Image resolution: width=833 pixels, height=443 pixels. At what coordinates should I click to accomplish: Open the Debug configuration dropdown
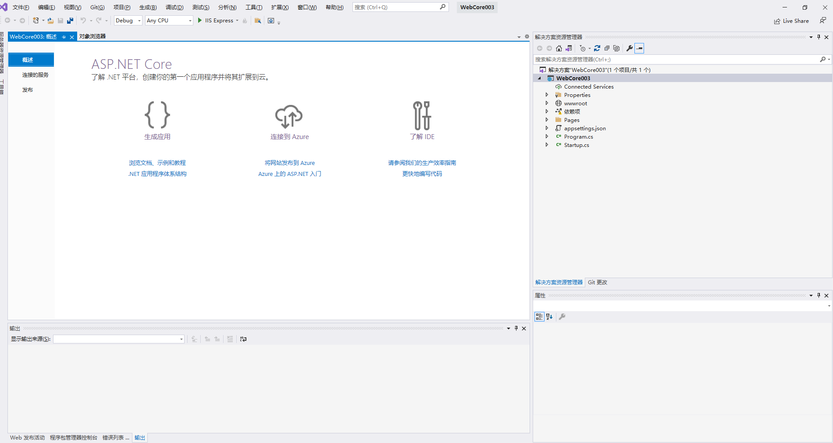click(x=139, y=21)
